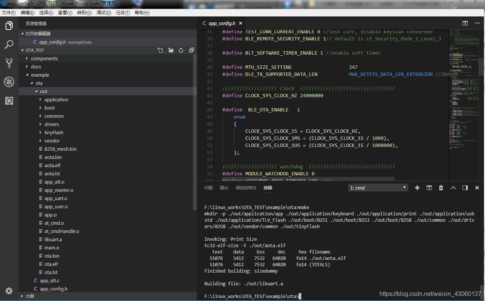Open the Explorer view in activity bar
The height and width of the screenshot is (301, 485).
(9, 26)
